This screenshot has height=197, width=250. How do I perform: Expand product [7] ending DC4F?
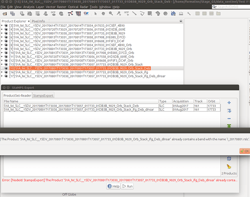tap(2, 41)
